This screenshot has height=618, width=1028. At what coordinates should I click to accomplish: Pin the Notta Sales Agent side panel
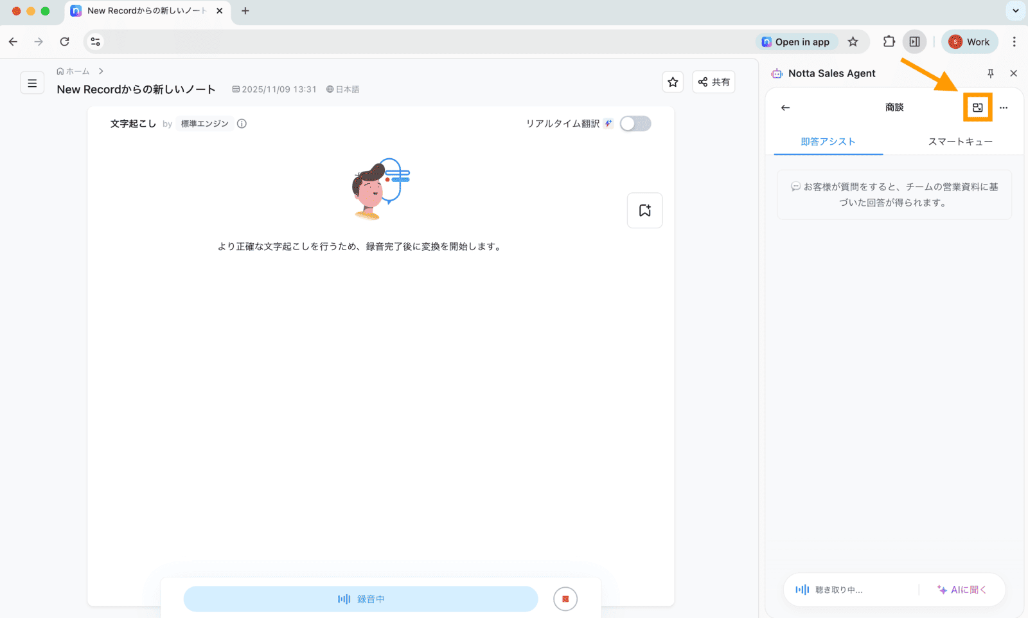991,73
